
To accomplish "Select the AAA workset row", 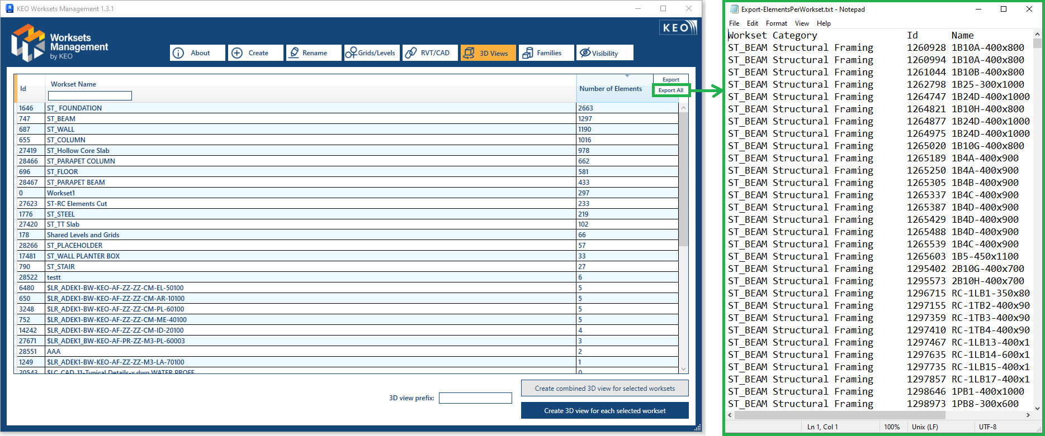I will pyautogui.click(x=347, y=352).
